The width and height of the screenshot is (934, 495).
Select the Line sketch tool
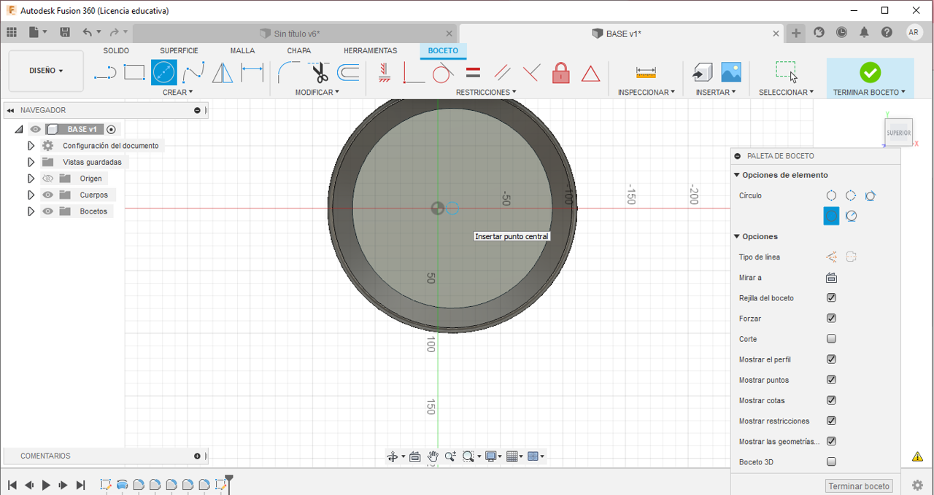105,72
